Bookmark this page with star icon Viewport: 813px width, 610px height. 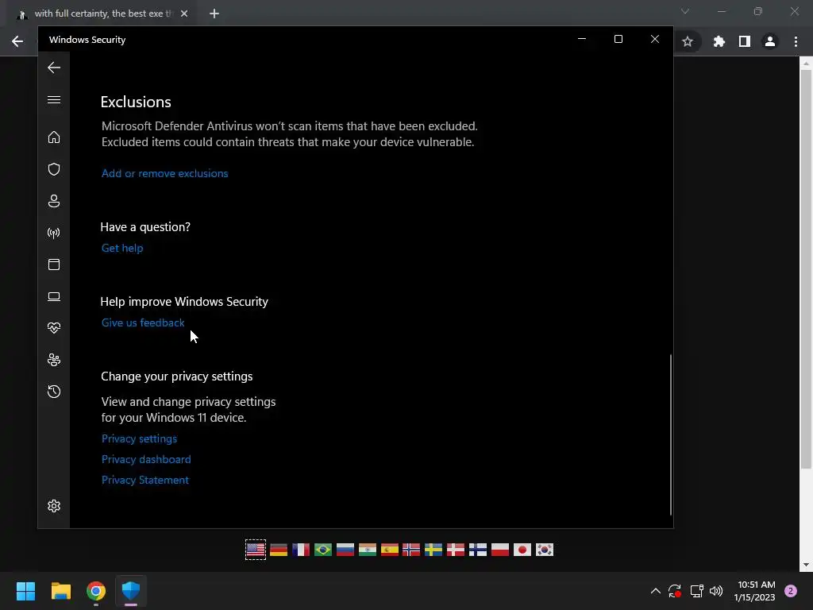pyautogui.click(x=688, y=41)
